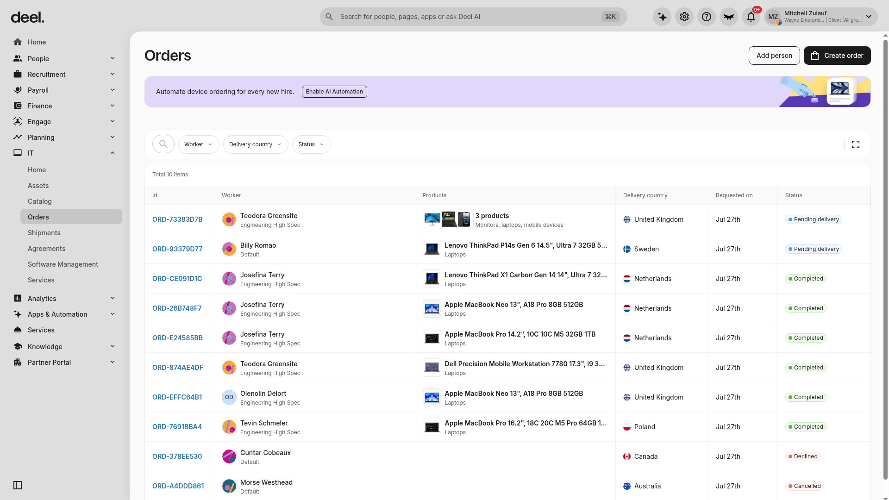Open the help question mark icon
Image resolution: width=889 pixels, height=500 pixels.
(x=707, y=17)
